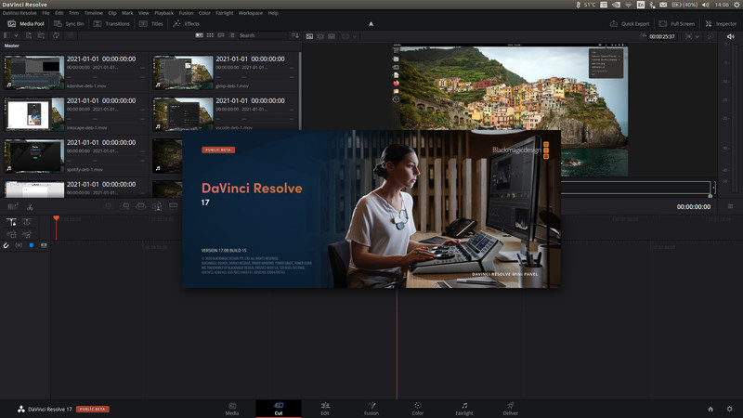Toggle the Lock Timeline playhead icon

pyautogui.click(x=11, y=222)
